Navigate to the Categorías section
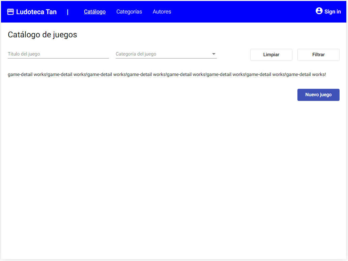The width and height of the screenshot is (348, 261). (x=129, y=11)
